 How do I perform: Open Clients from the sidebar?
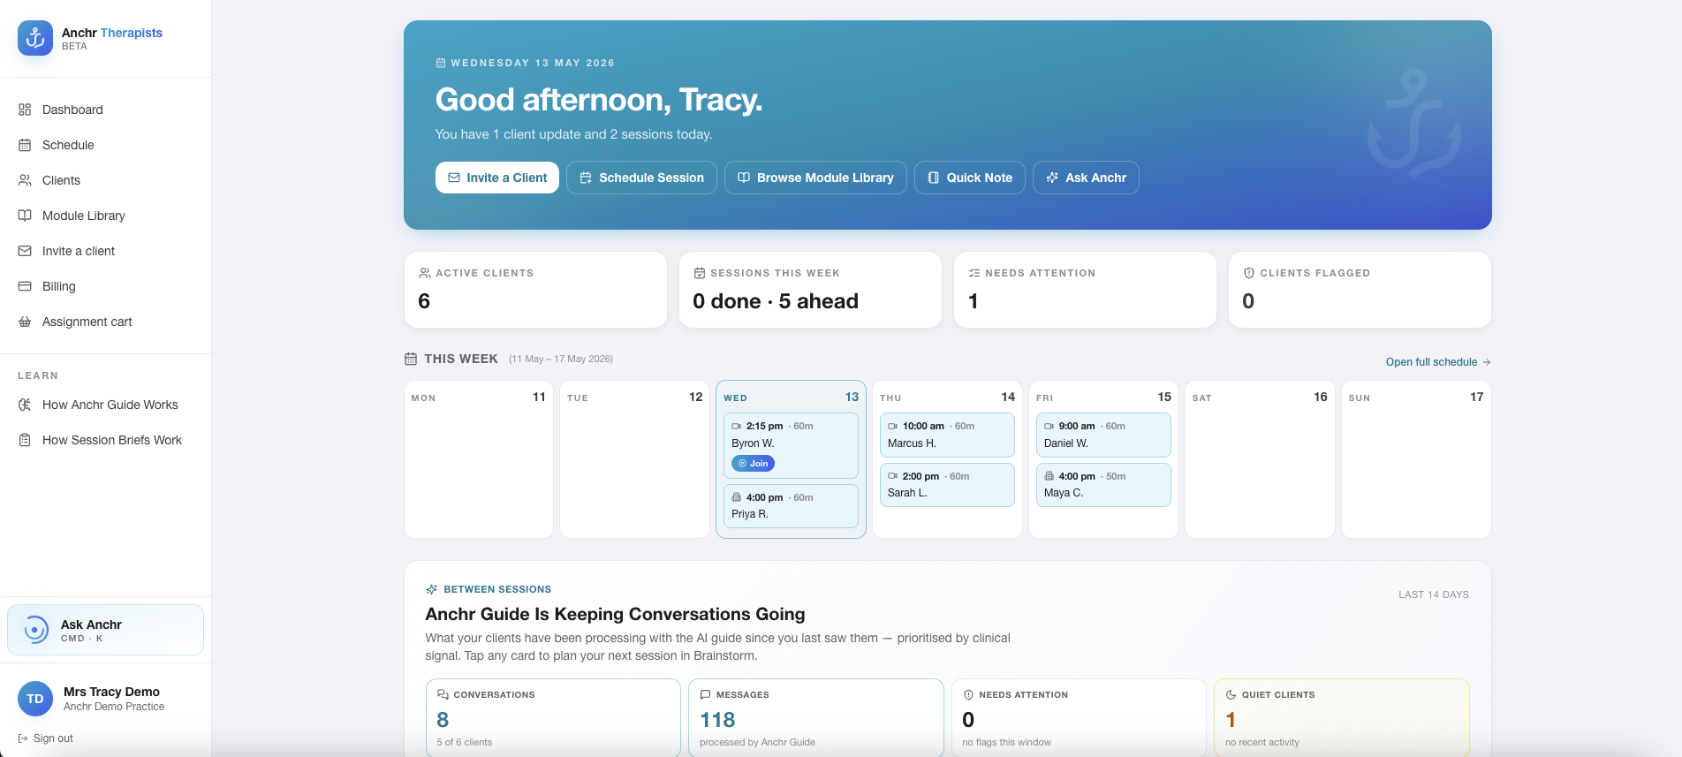105,180
